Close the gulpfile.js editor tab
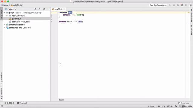This screenshot has width=193, height=108. coord(64,9)
